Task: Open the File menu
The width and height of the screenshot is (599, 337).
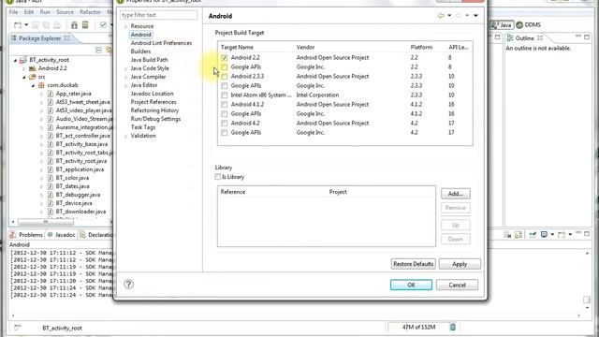Action: tap(13, 12)
